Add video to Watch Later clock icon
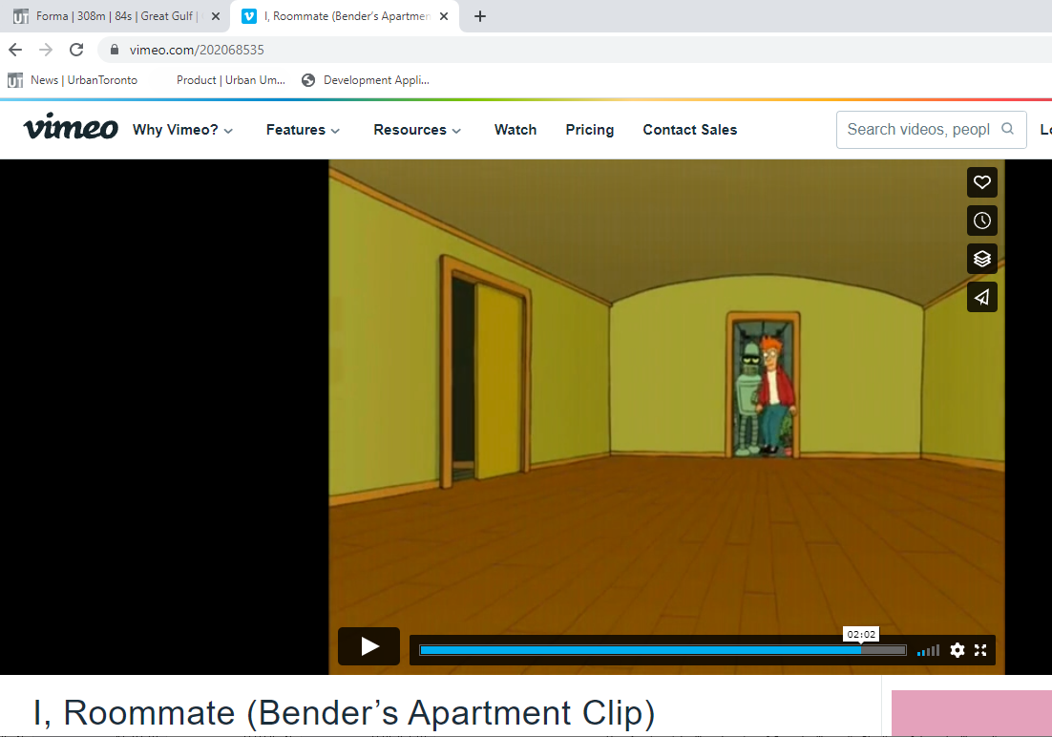The height and width of the screenshot is (737, 1052). tap(981, 221)
